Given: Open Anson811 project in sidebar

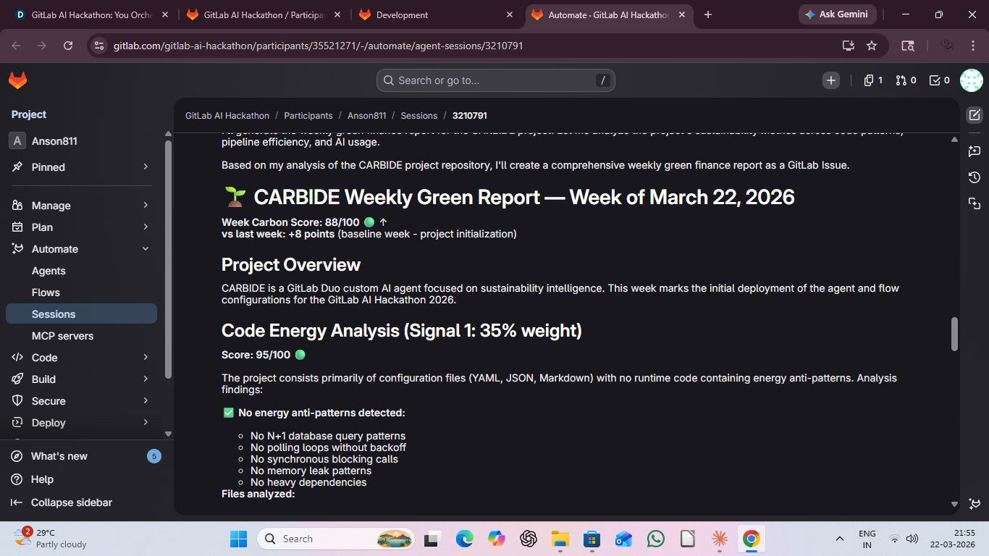Looking at the screenshot, I should [81, 141].
